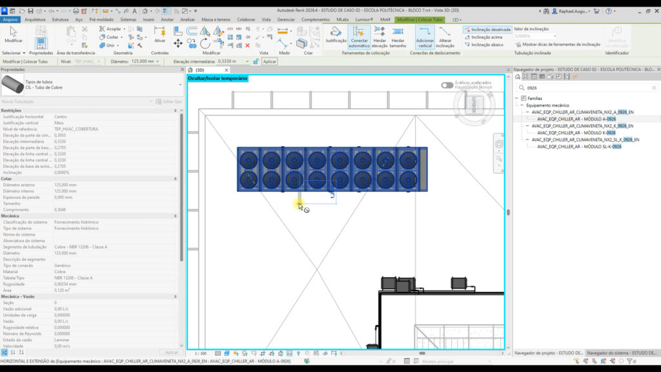Click the Save icon in quick access toolbar
661x372 pixels.
coord(30,11)
